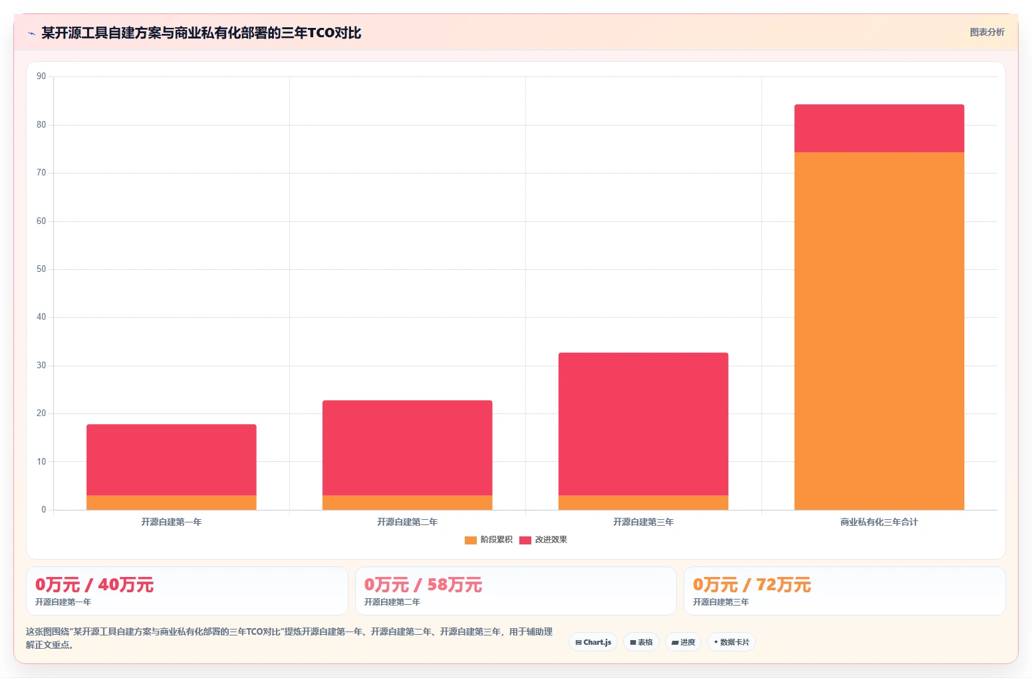This screenshot has width=1032, height=678.
Task: Click the x-axis label 开源自建第一年
Action: (172, 522)
